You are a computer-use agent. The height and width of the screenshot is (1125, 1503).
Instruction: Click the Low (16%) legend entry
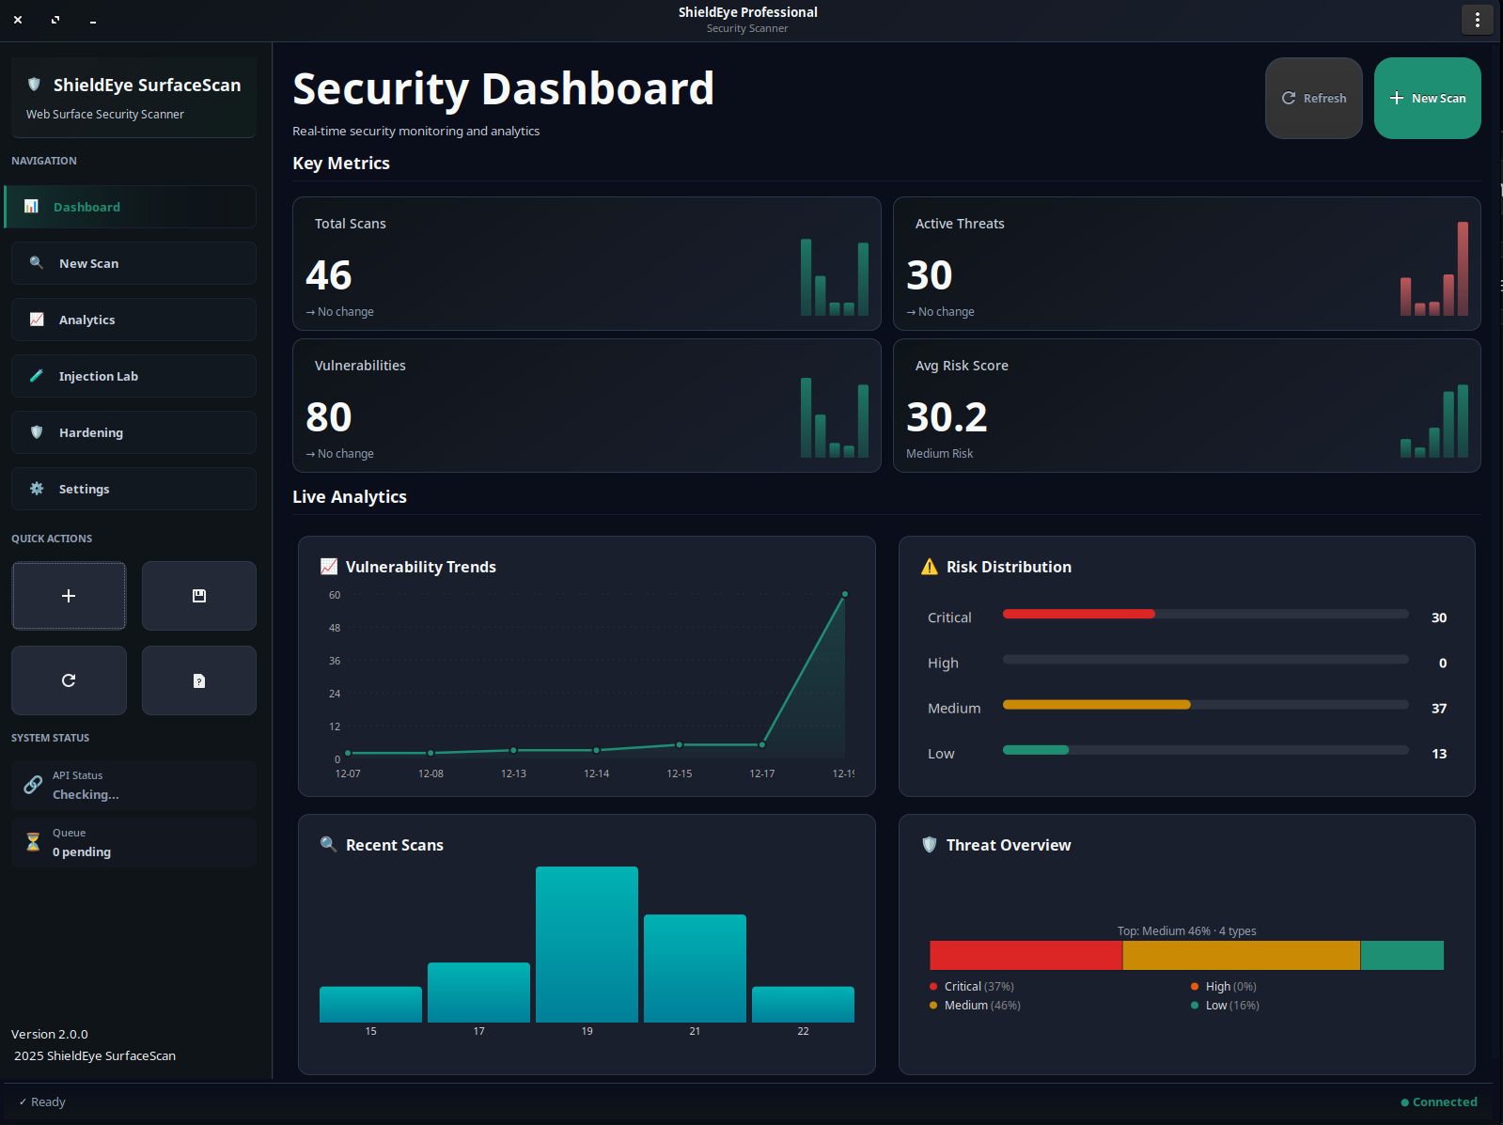(x=1226, y=1005)
